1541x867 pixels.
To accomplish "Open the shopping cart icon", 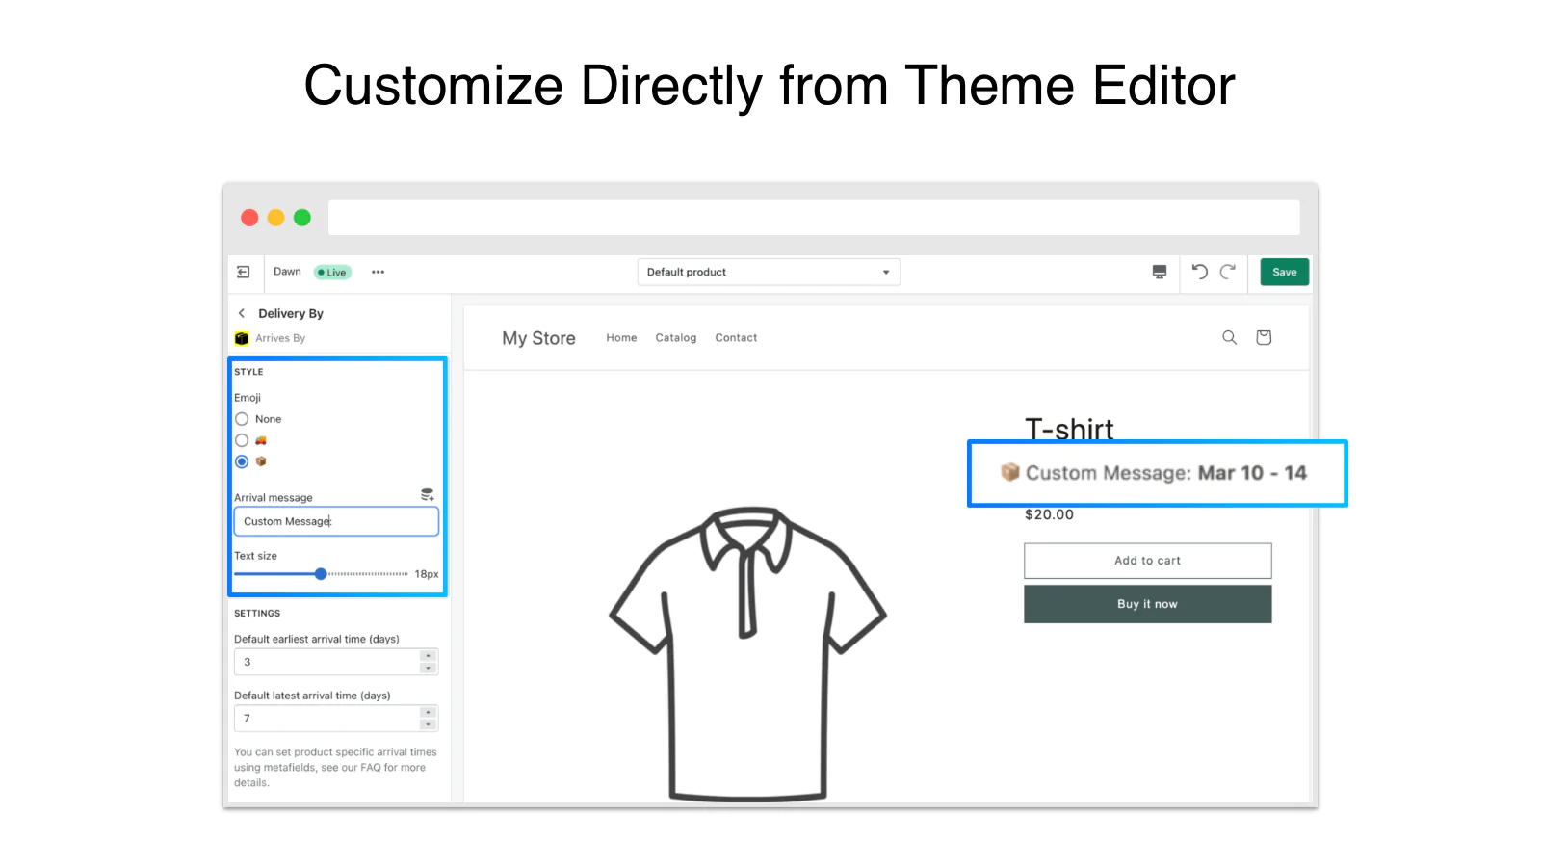I will [x=1264, y=337].
